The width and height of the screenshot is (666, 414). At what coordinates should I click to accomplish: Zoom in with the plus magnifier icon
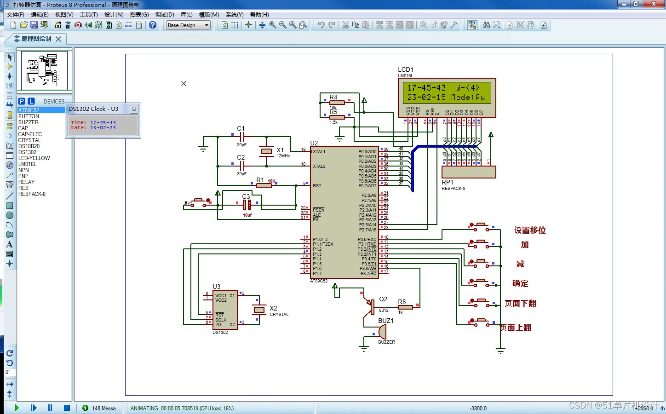tap(272, 25)
